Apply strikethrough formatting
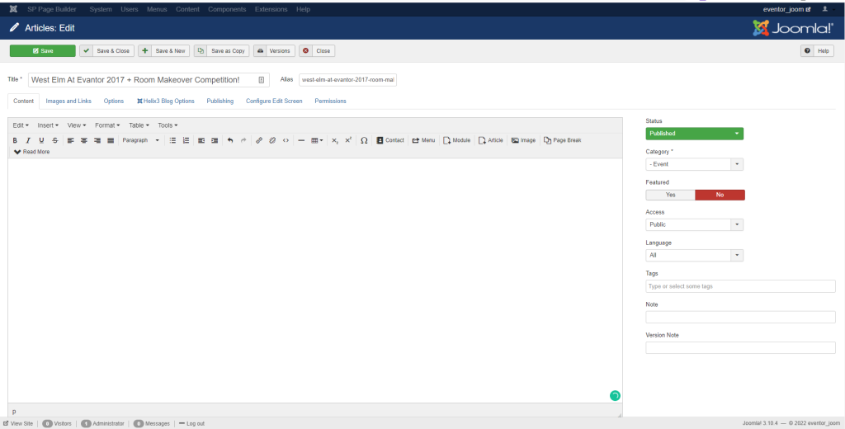Viewport: 845px width, 429px height. pyautogui.click(x=55, y=140)
